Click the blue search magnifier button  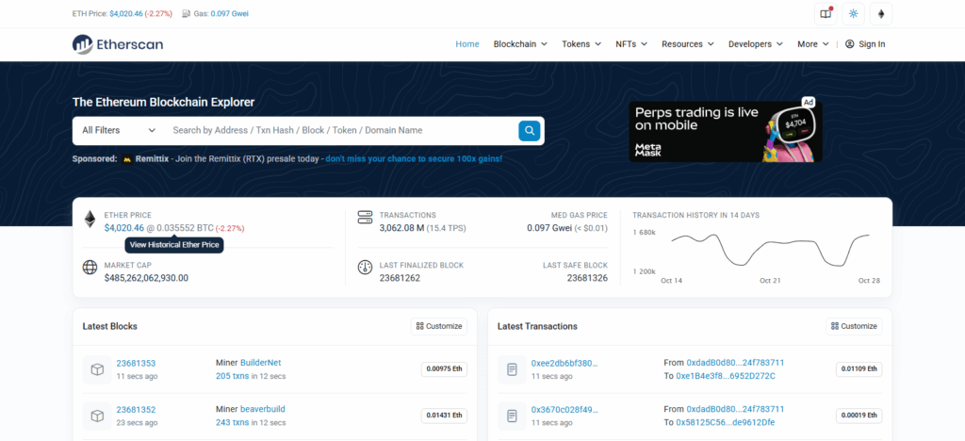[x=530, y=130]
